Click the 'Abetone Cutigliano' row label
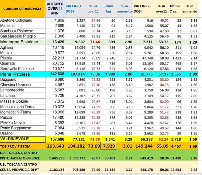The height and width of the screenshot is (175, 202). pos(23,20)
